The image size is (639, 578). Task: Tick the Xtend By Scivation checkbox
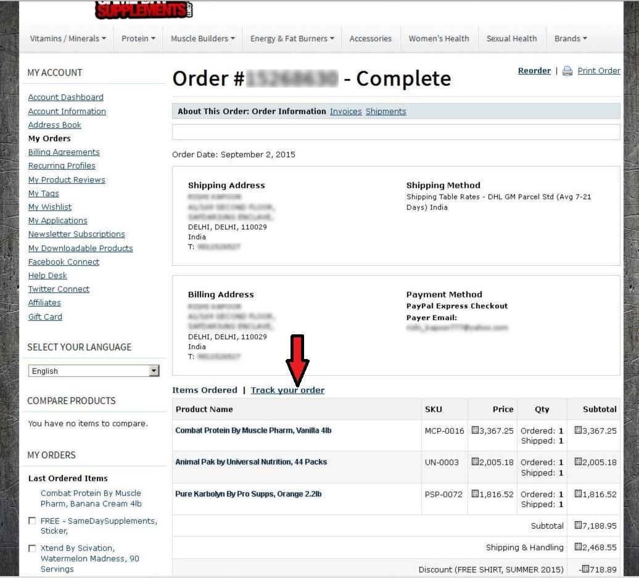(x=32, y=548)
